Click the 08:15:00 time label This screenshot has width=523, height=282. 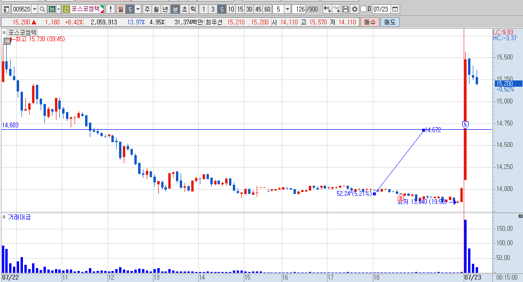[507, 277]
